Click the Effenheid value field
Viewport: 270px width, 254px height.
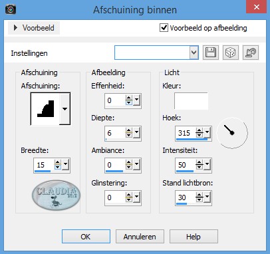click(115, 100)
